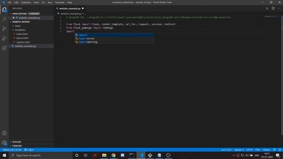Click the Windows taskbar search box
The width and height of the screenshot is (283, 159).
[x=40, y=155]
